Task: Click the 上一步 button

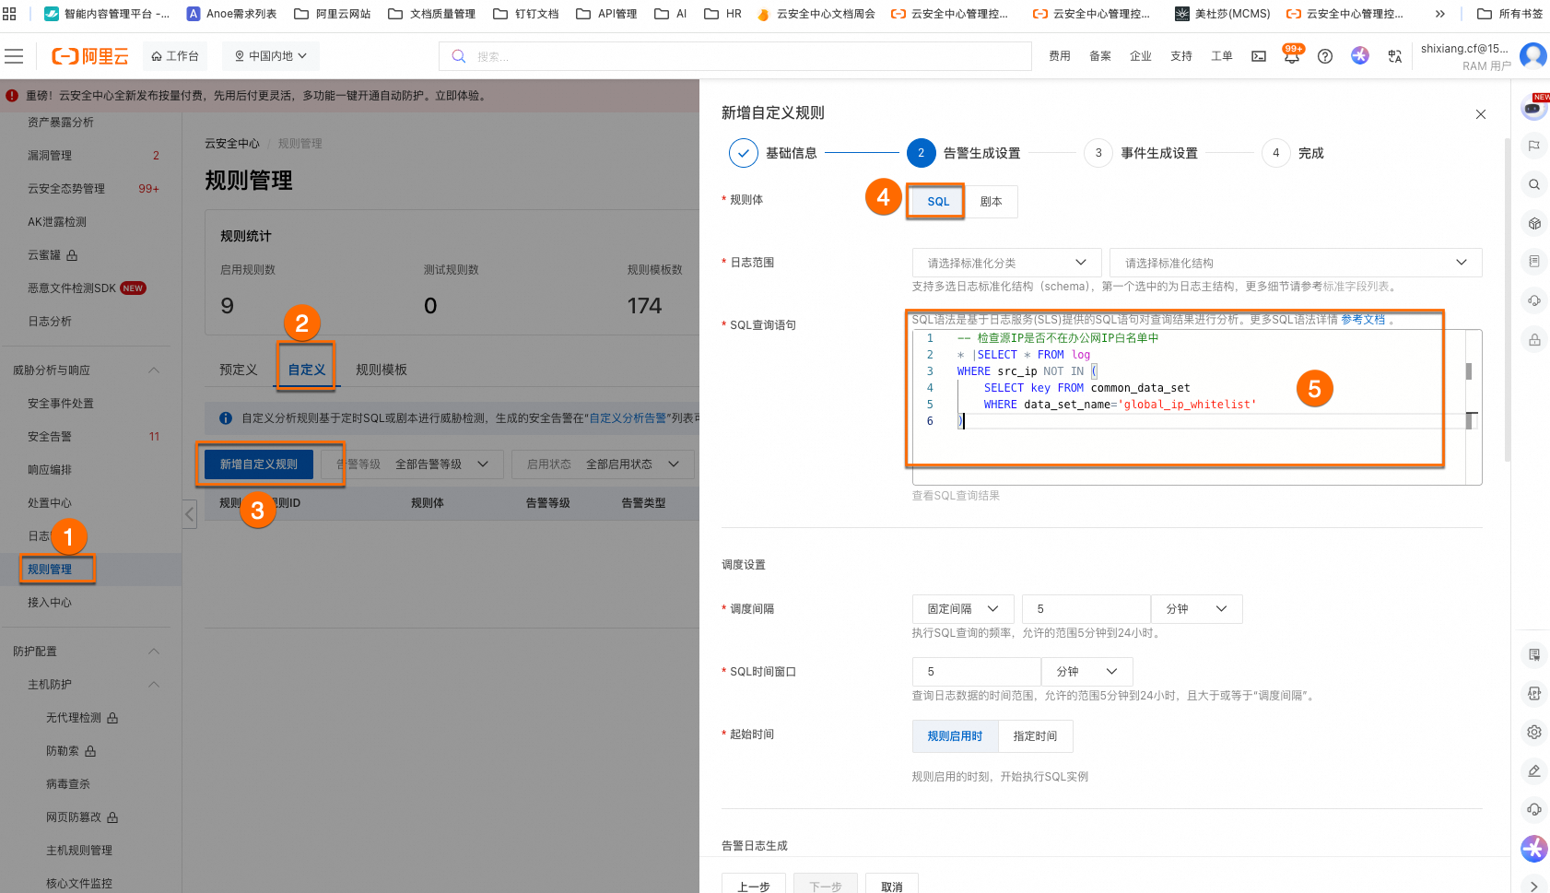Action: (754, 886)
